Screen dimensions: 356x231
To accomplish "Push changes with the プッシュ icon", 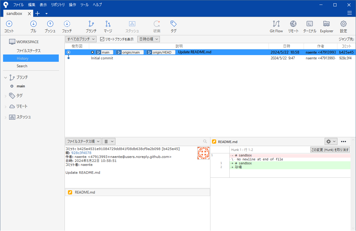I will [50, 26].
